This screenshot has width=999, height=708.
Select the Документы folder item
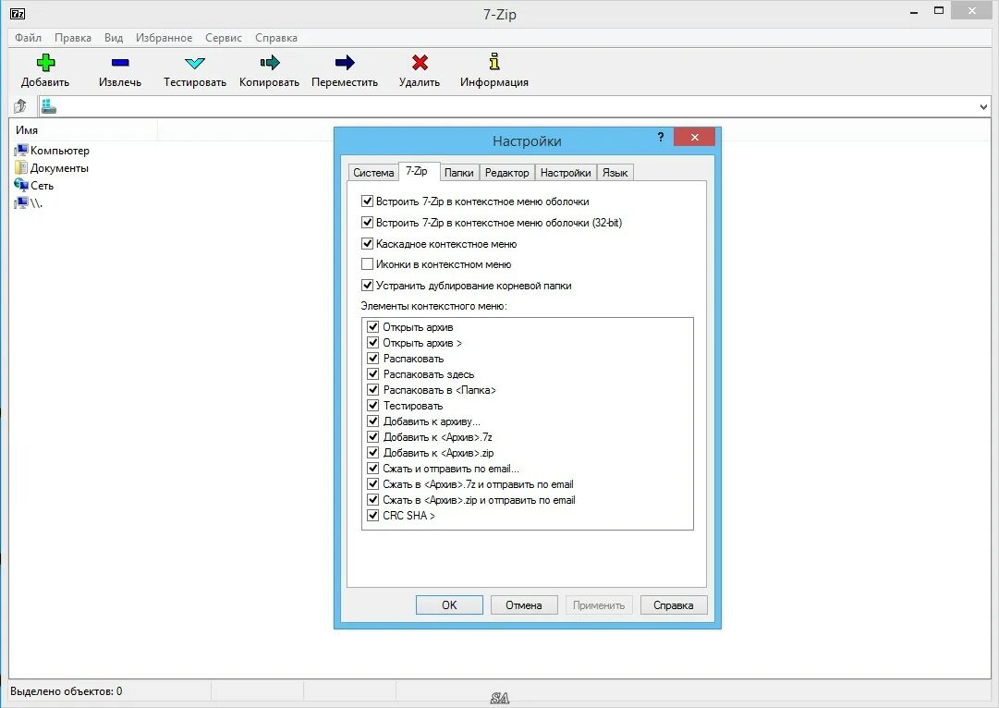[52, 168]
